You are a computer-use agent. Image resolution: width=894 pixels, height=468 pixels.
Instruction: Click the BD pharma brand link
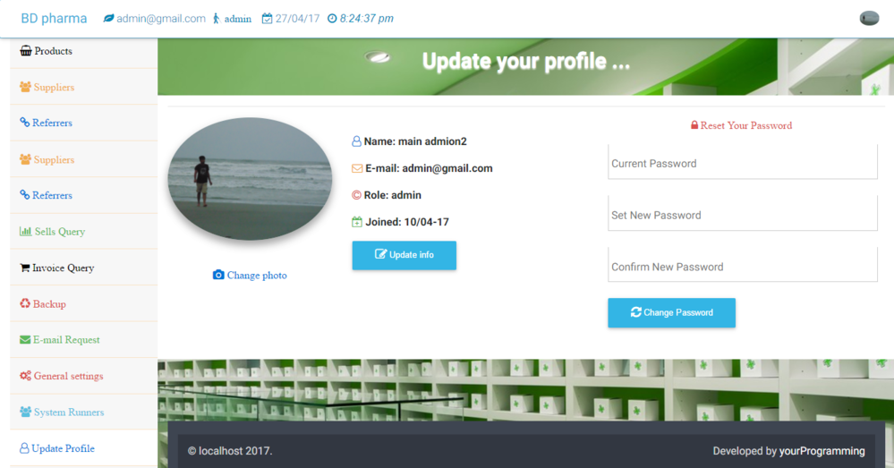pyautogui.click(x=54, y=18)
